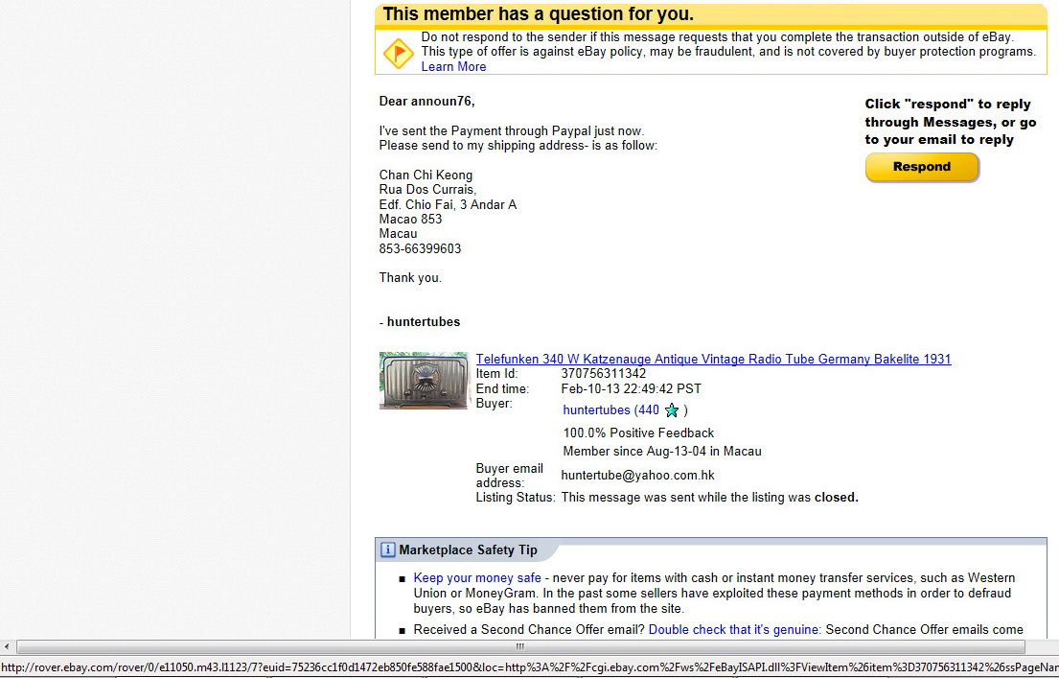
Task: Click the antique radio item thumbnail
Action: (x=424, y=381)
